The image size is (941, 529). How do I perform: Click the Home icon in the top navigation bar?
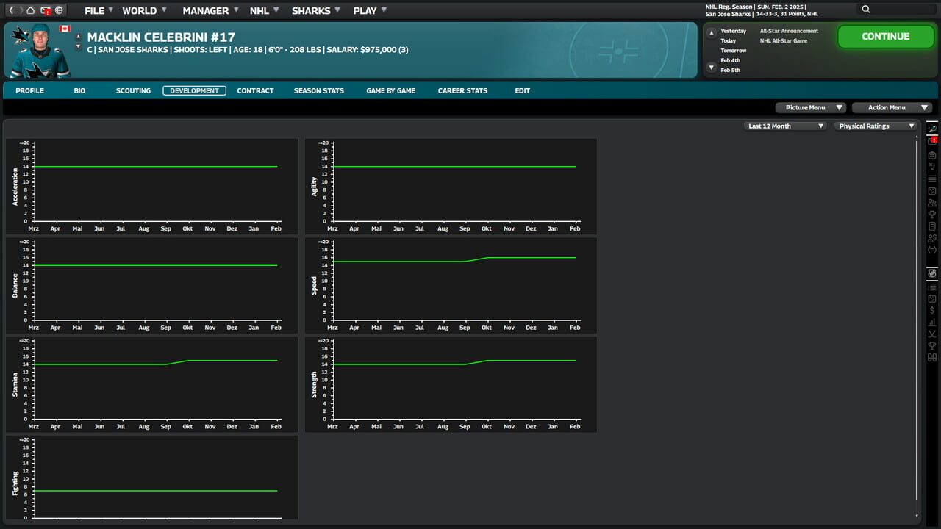(x=29, y=10)
